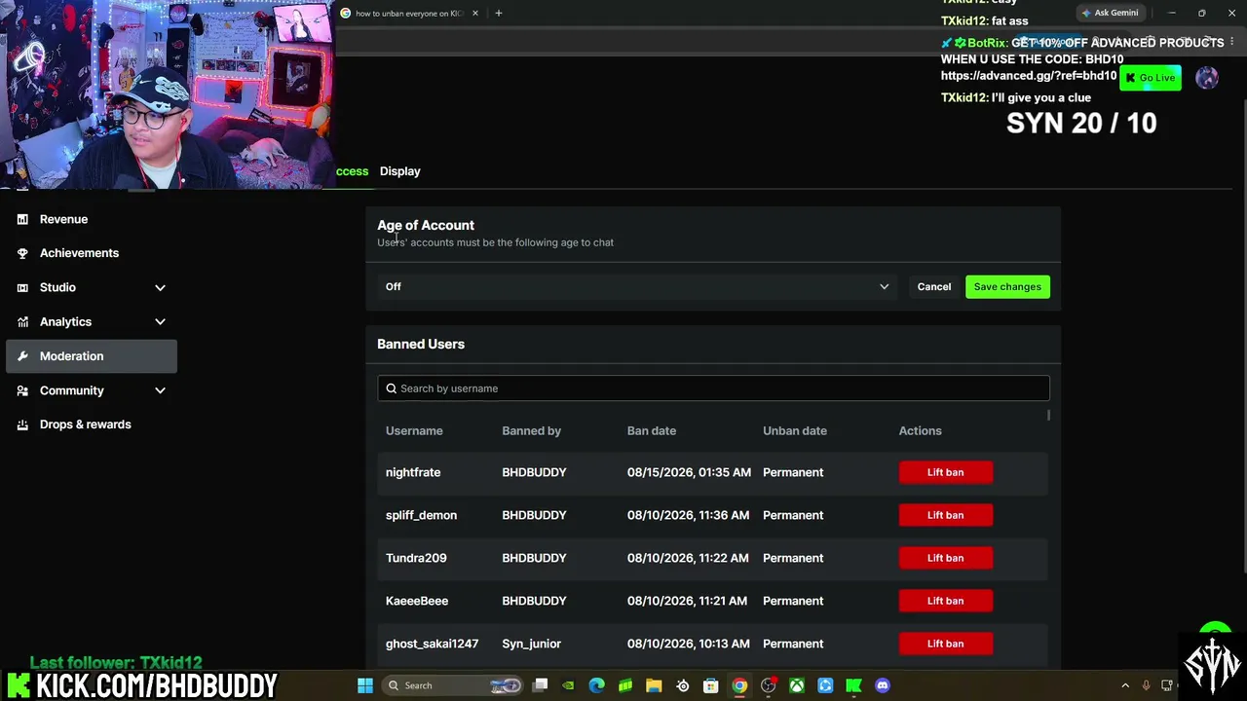Image resolution: width=1247 pixels, height=701 pixels.
Task: Focus the Search by username field
Action: tap(713, 388)
